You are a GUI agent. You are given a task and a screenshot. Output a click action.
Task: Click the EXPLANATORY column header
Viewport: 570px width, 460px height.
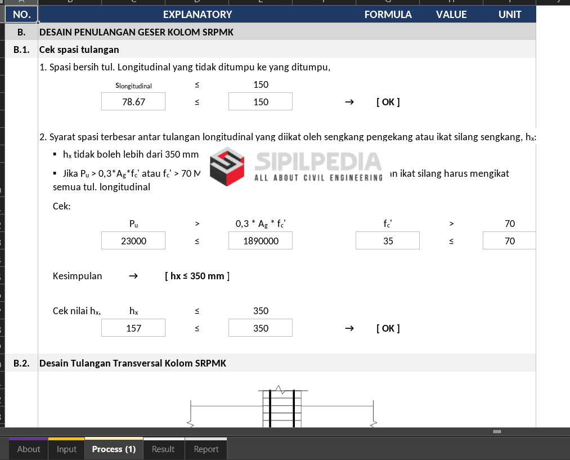[197, 15]
